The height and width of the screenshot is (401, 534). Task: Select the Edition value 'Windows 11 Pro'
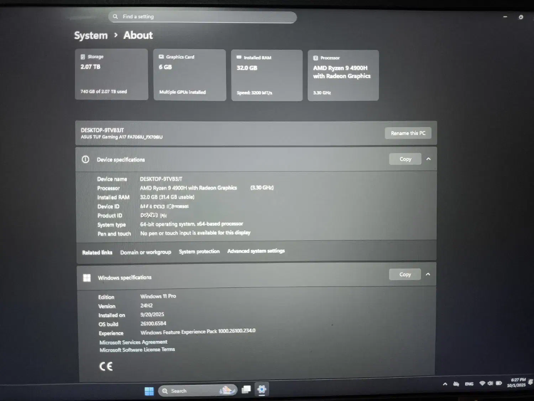[158, 296]
